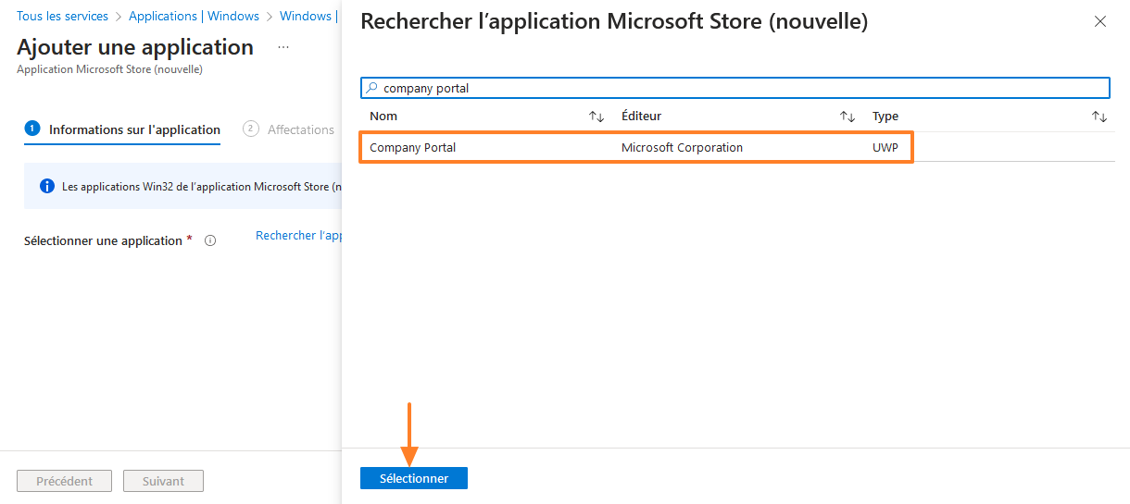Go to Tous les services breadcrumb
This screenshot has width=1130, height=504.
[62, 17]
